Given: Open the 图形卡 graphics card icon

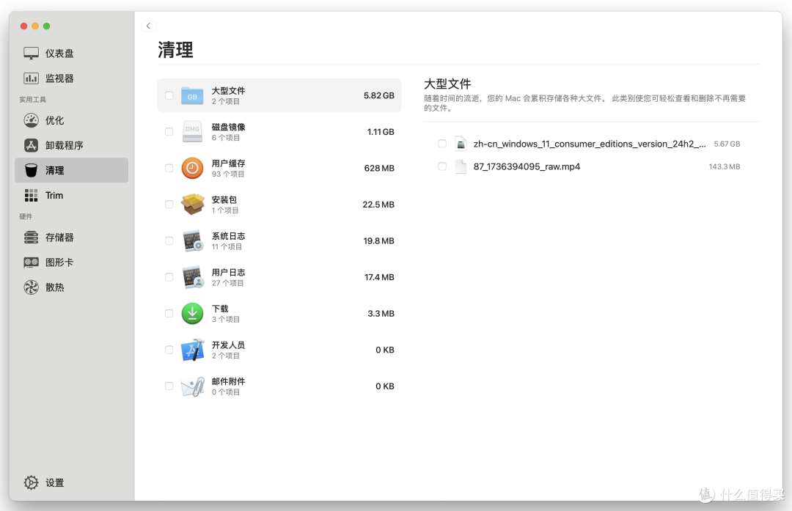Looking at the screenshot, I should click(x=31, y=262).
